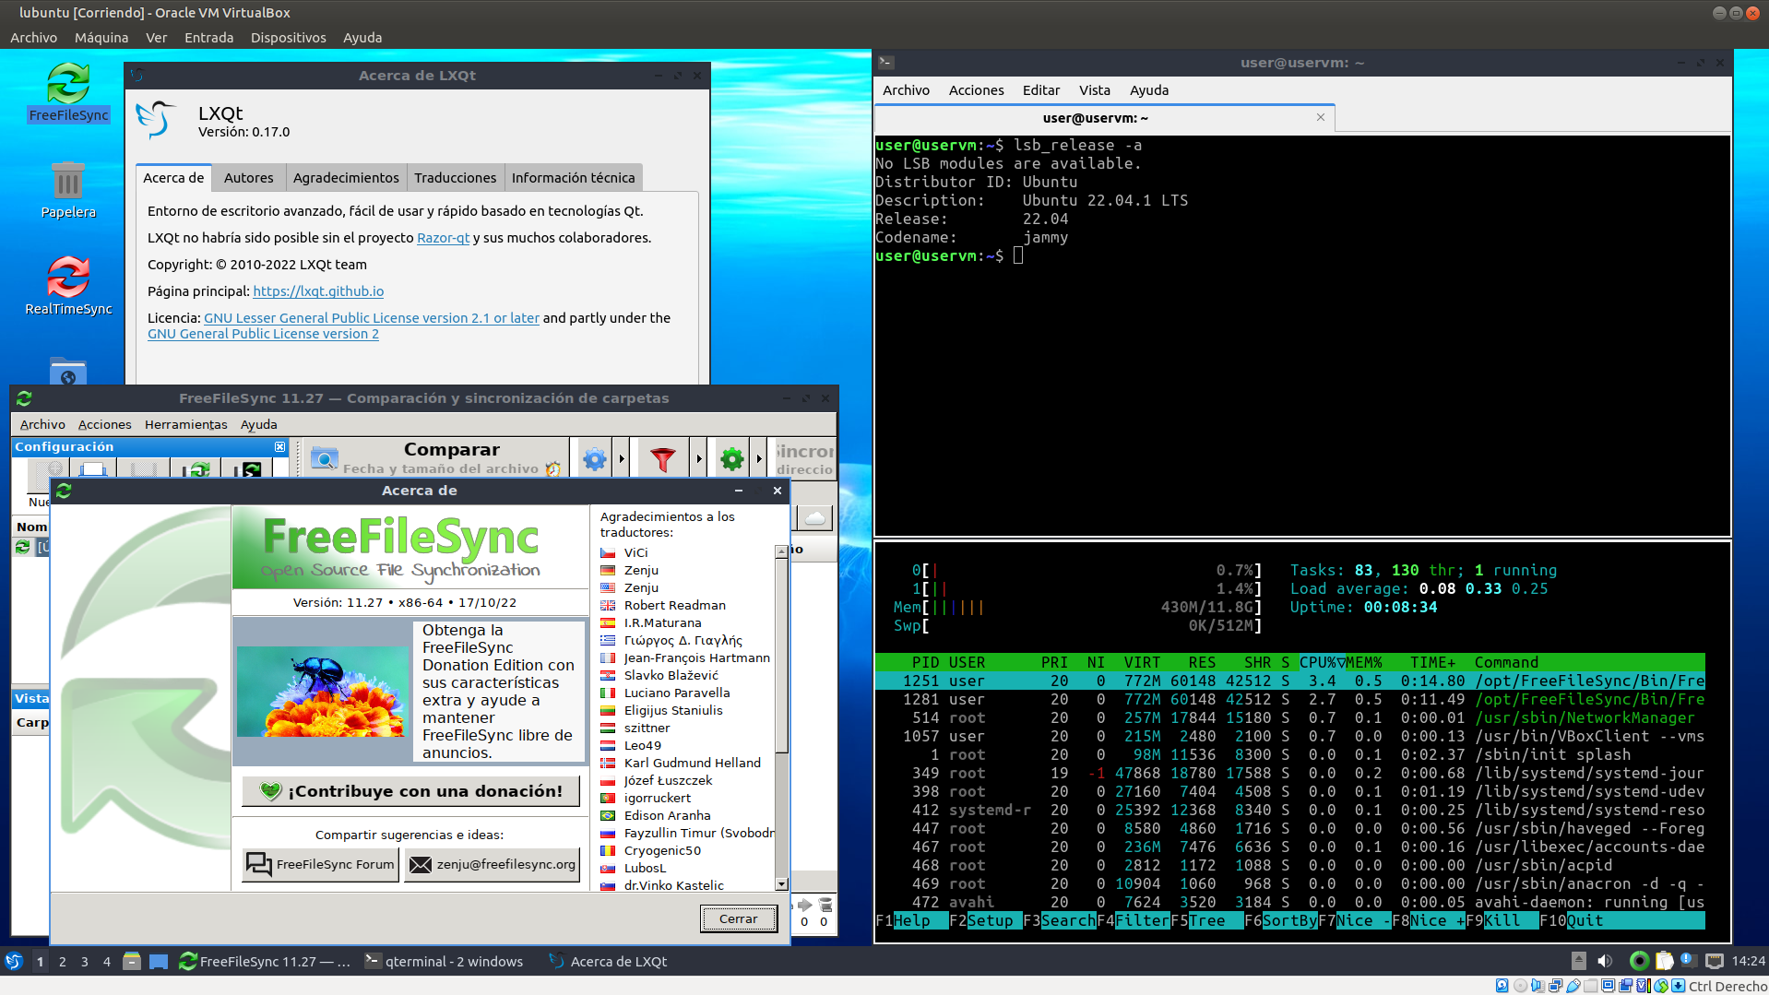Open the red funnel filter settings
The image size is (1769, 995).
(x=662, y=458)
